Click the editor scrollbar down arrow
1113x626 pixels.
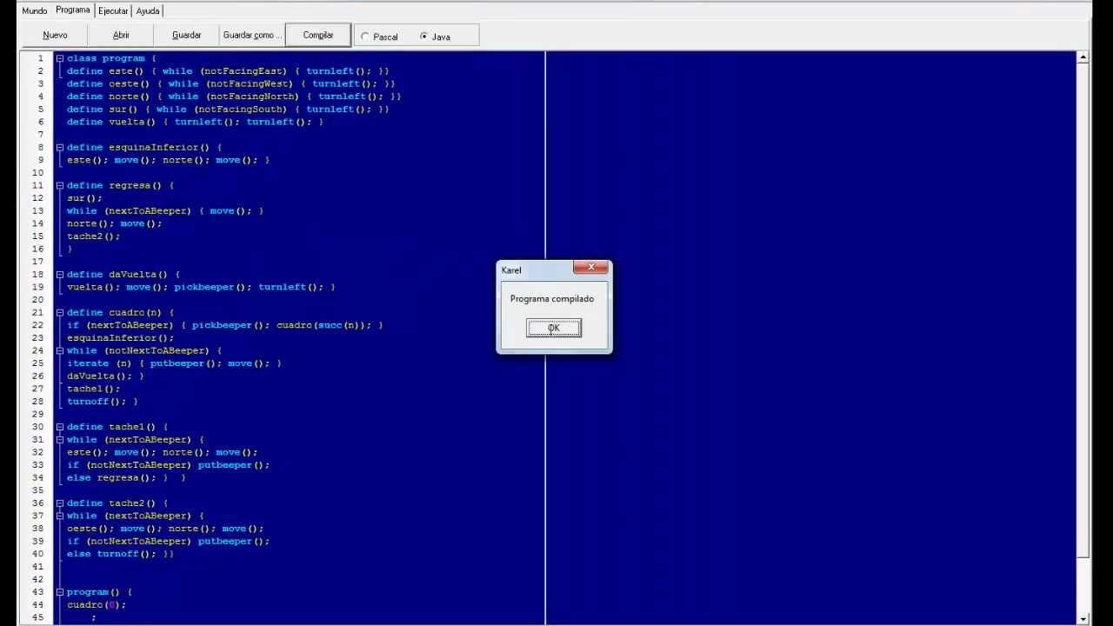[x=1083, y=618]
